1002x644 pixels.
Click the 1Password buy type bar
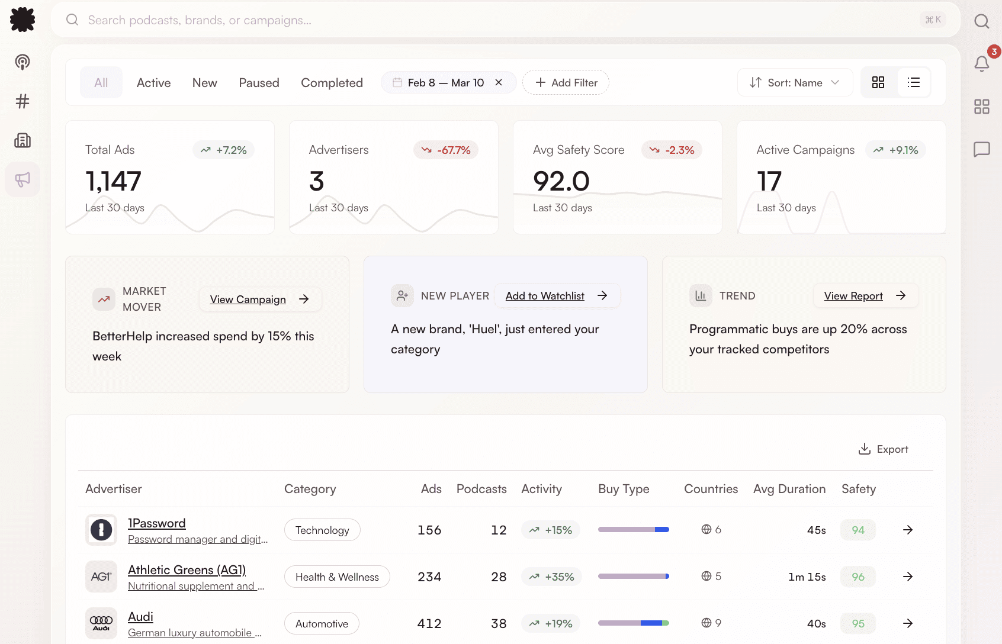click(634, 530)
